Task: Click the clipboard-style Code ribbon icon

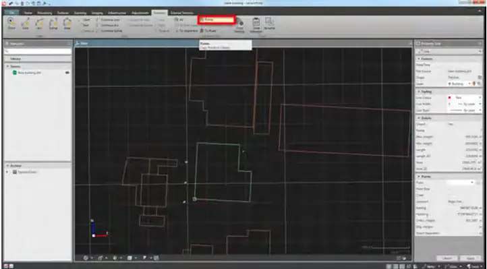Action: click(x=256, y=25)
